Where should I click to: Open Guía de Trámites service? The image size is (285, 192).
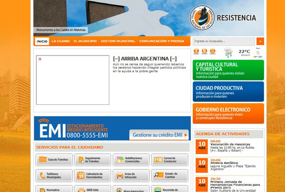54,160
